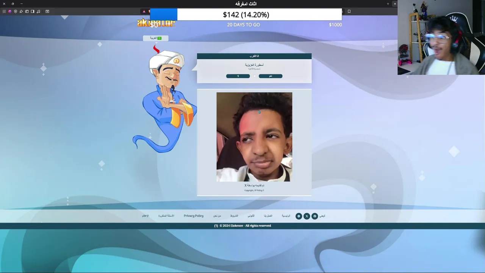Image resolution: width=485 pixels, height=273 pixels.
Task: Click the bookmark icon near address bar
Action: 349,11
